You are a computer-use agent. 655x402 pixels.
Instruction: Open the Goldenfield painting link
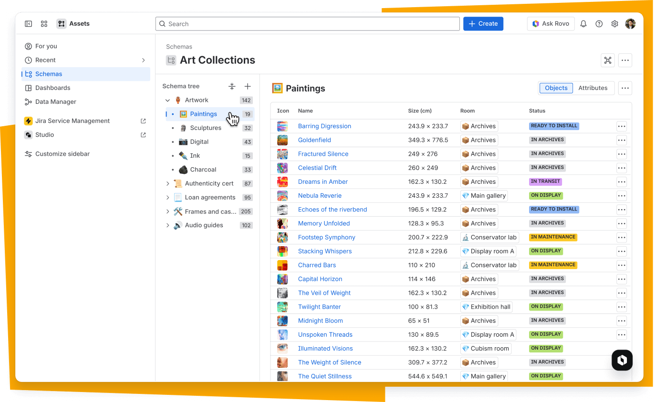coord(314,140)
